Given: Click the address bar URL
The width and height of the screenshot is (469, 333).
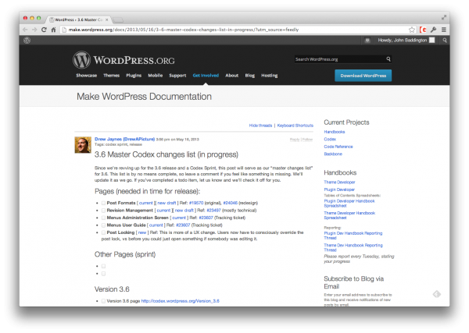Looking at the screenshot, I should [184, 30].
